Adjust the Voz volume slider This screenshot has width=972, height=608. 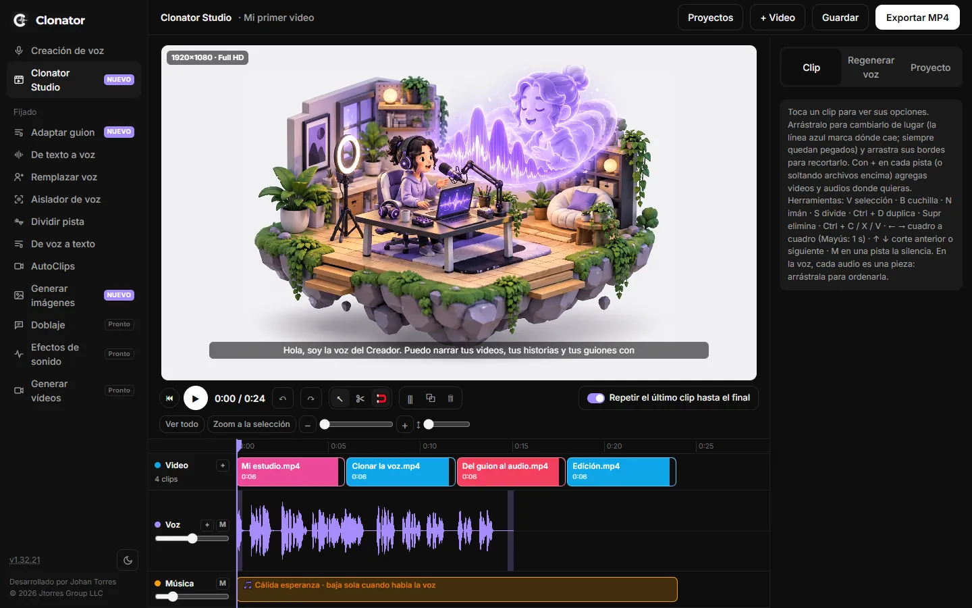(x=192, y=538)
